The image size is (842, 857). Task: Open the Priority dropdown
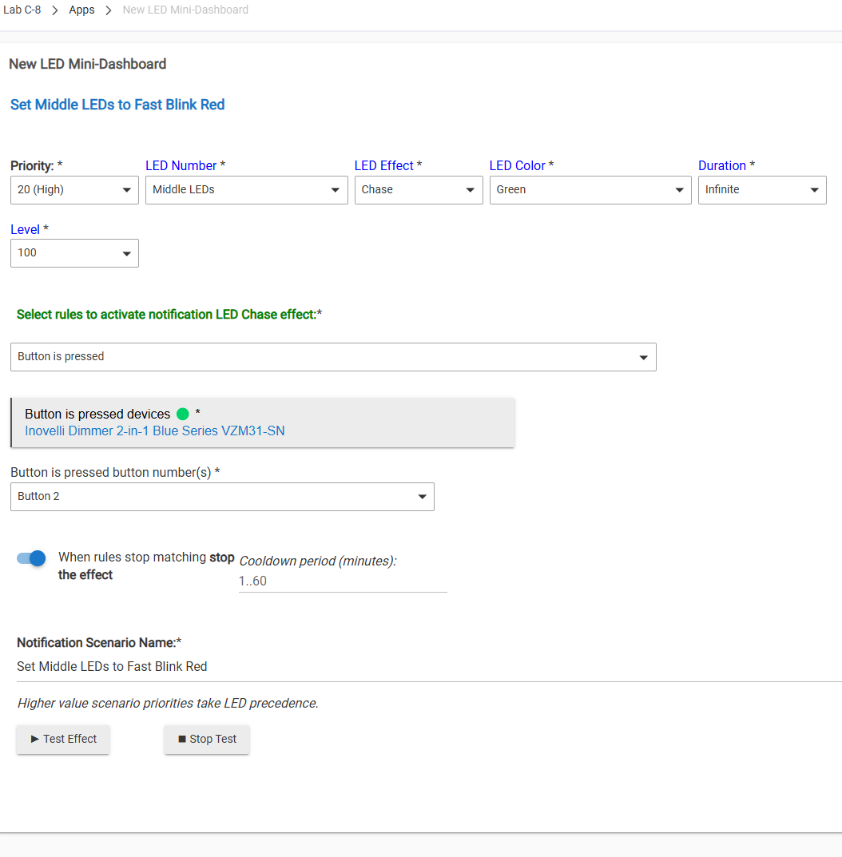74,190
